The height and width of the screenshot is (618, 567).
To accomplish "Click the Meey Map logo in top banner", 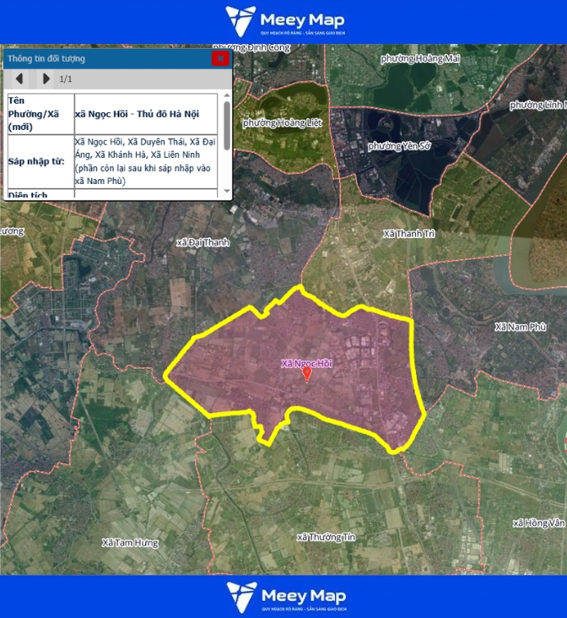I will click(x=284, y=21).
